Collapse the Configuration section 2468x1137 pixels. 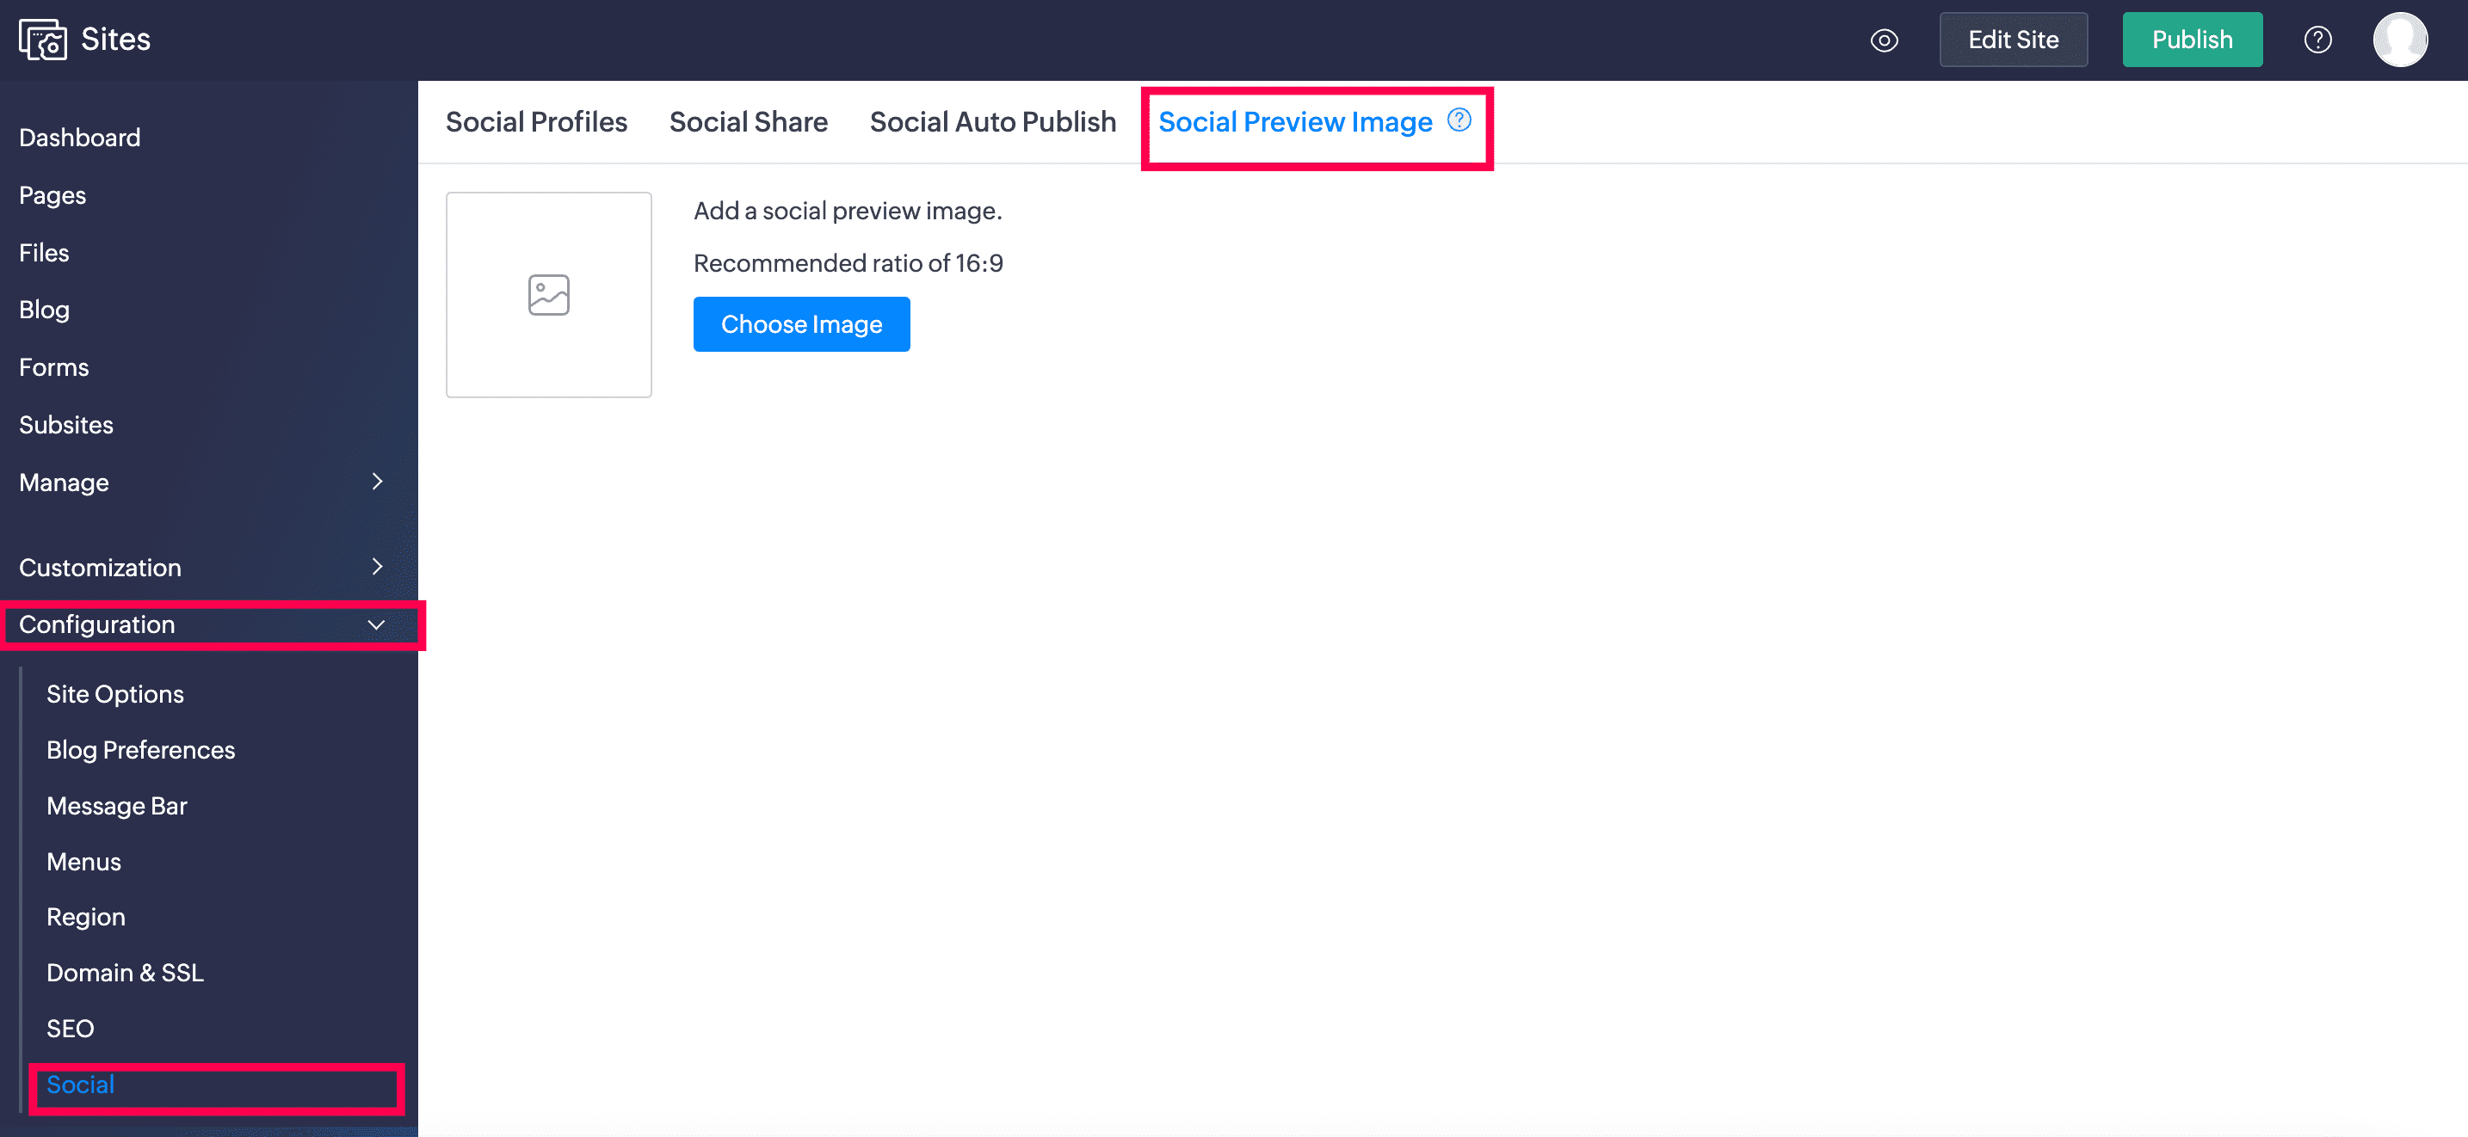[x=375, y=624]
